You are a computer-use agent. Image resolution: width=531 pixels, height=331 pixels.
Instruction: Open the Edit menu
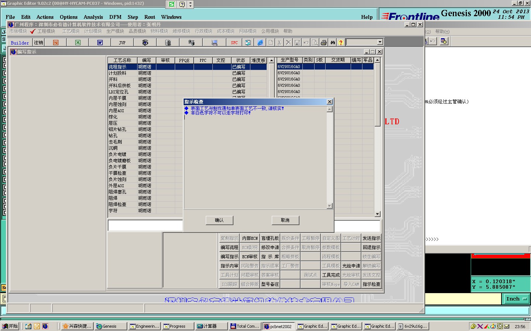[26, 17]
